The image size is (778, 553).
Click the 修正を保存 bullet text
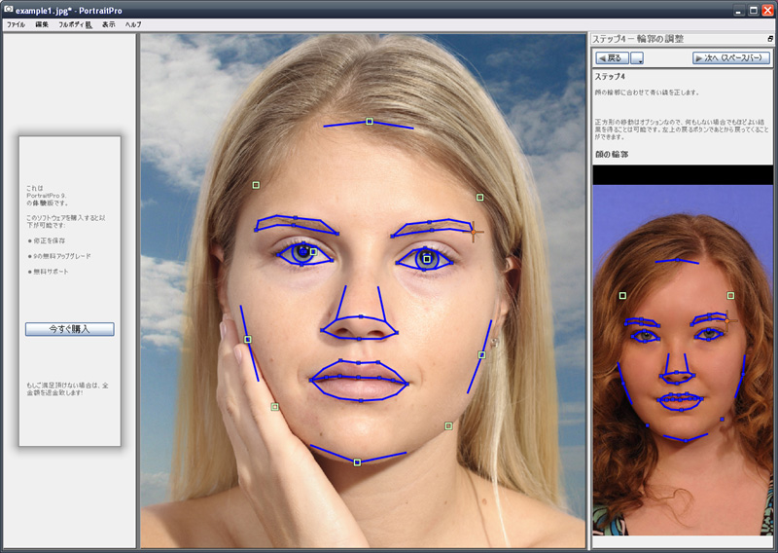point(50,240)
